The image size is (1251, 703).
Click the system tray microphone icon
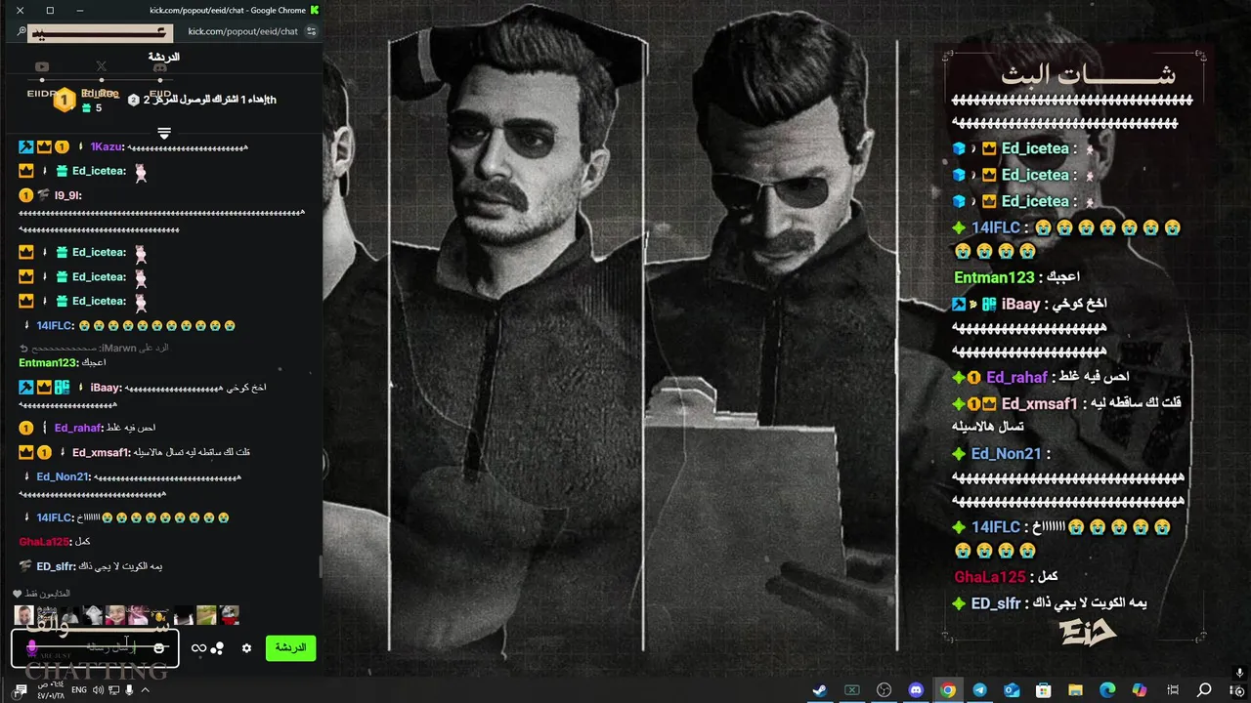pos(129,690)
